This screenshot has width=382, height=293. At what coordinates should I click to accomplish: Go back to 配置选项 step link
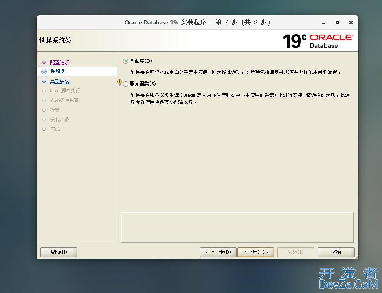(x=60, y=63)
